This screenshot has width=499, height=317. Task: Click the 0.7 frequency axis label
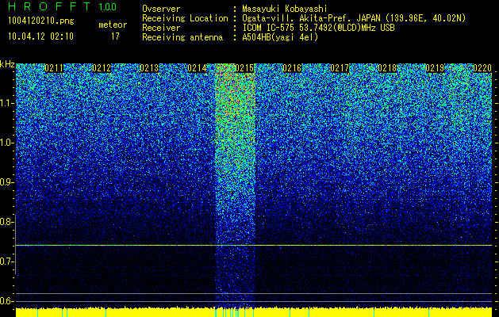[x=6, y=262]
